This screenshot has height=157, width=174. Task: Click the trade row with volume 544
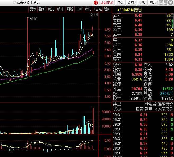coord(143,153)
